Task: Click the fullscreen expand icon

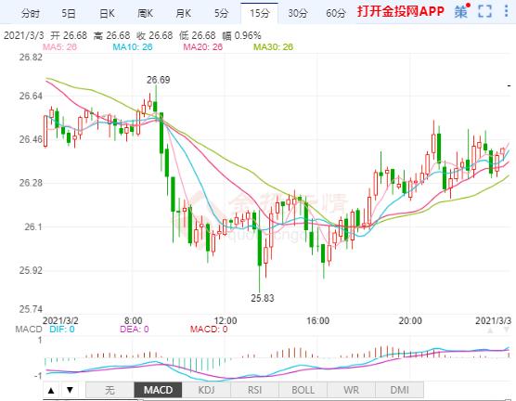Action: [x=484, y=11]
